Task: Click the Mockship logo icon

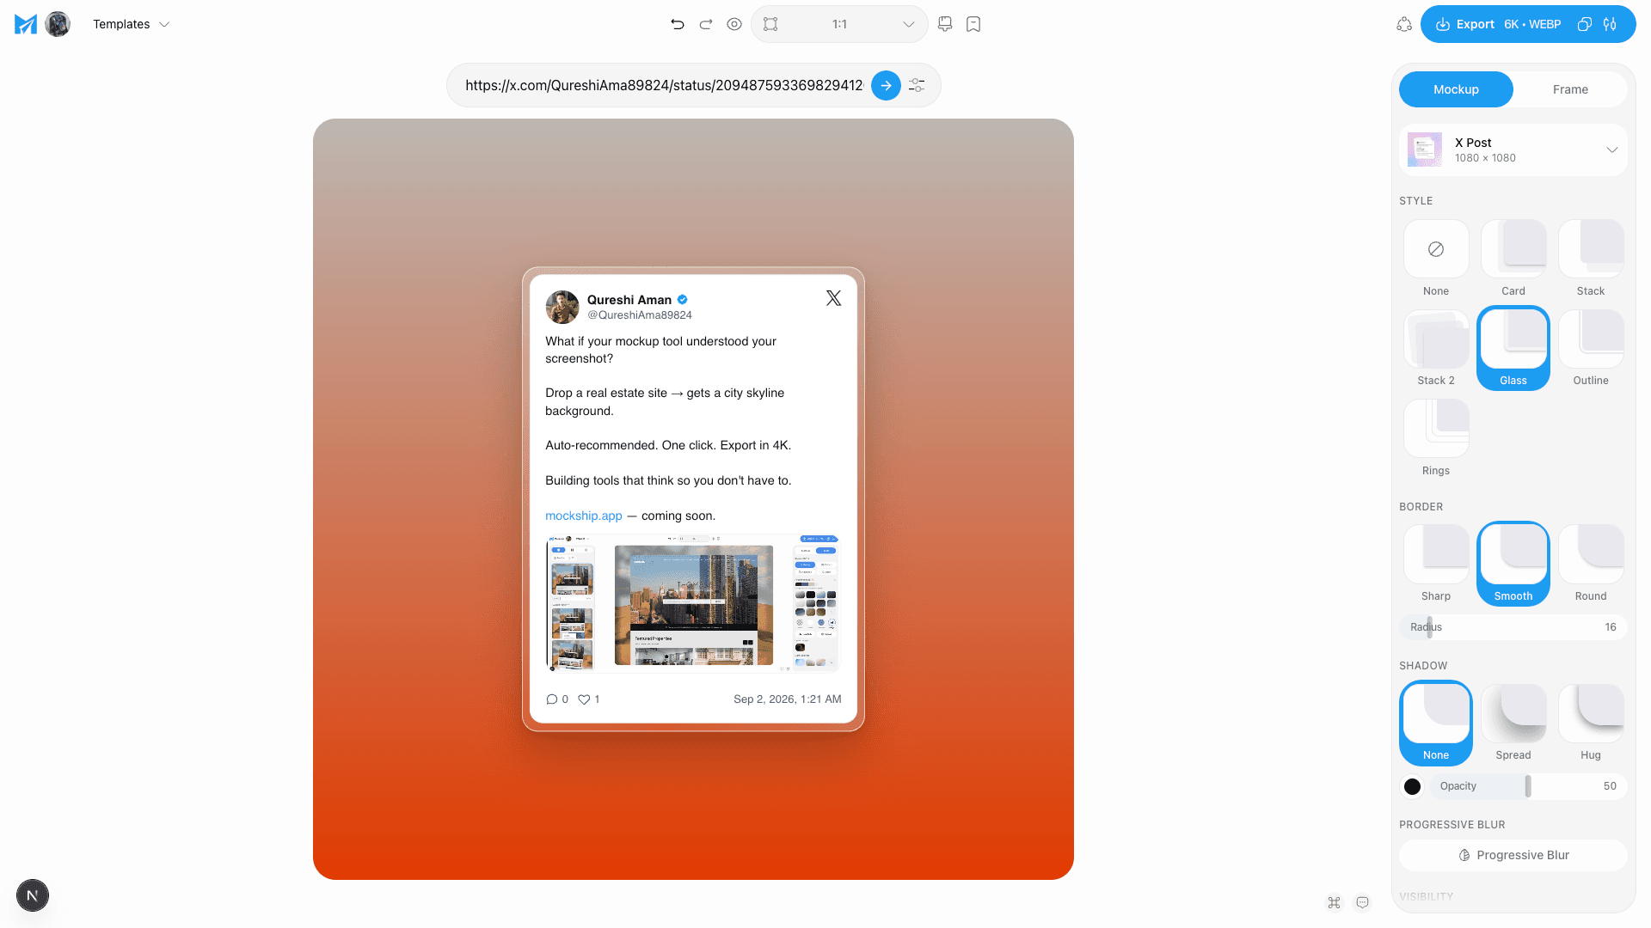Action: click(26, 24)
